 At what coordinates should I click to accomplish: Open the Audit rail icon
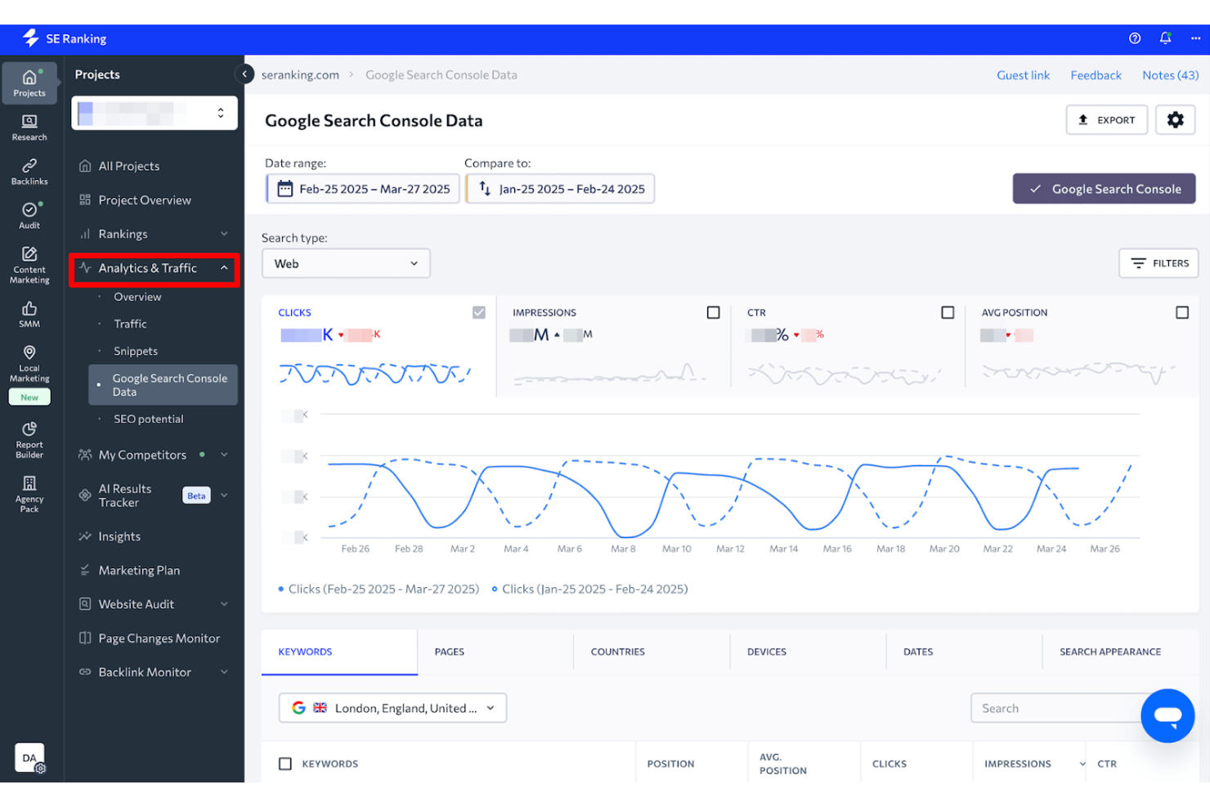[29, 216]
